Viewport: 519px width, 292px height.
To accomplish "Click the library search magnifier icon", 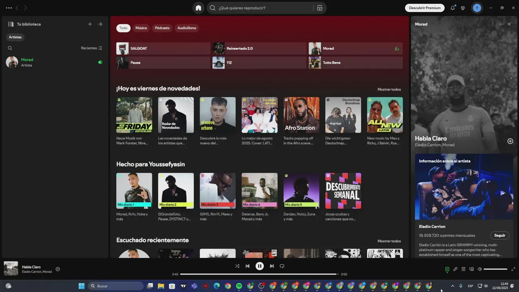I will [x=10, y=48].
